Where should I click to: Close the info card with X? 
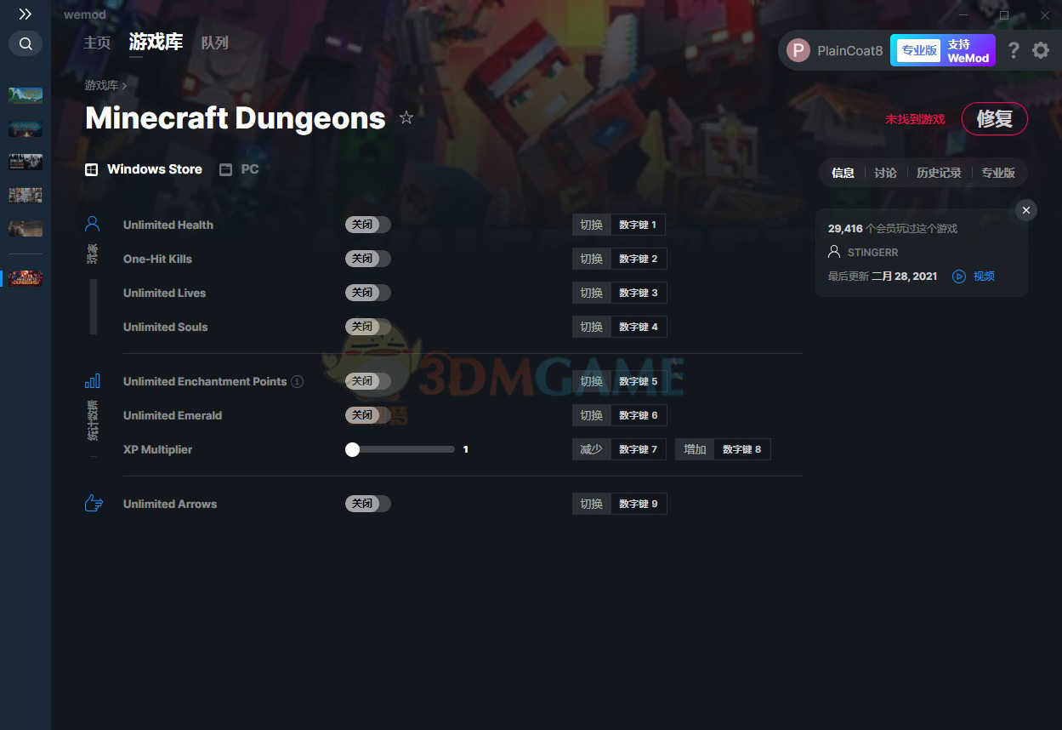(1026, 210)
